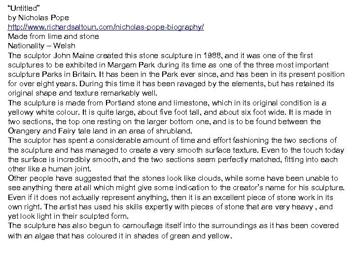Click the "Nationality – Welsh" line
The image size is (355, 266).
pyautogui.click(x=41, y=46)
